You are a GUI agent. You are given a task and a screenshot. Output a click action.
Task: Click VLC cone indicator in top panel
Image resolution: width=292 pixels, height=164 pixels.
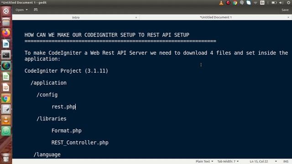[221, 3]
